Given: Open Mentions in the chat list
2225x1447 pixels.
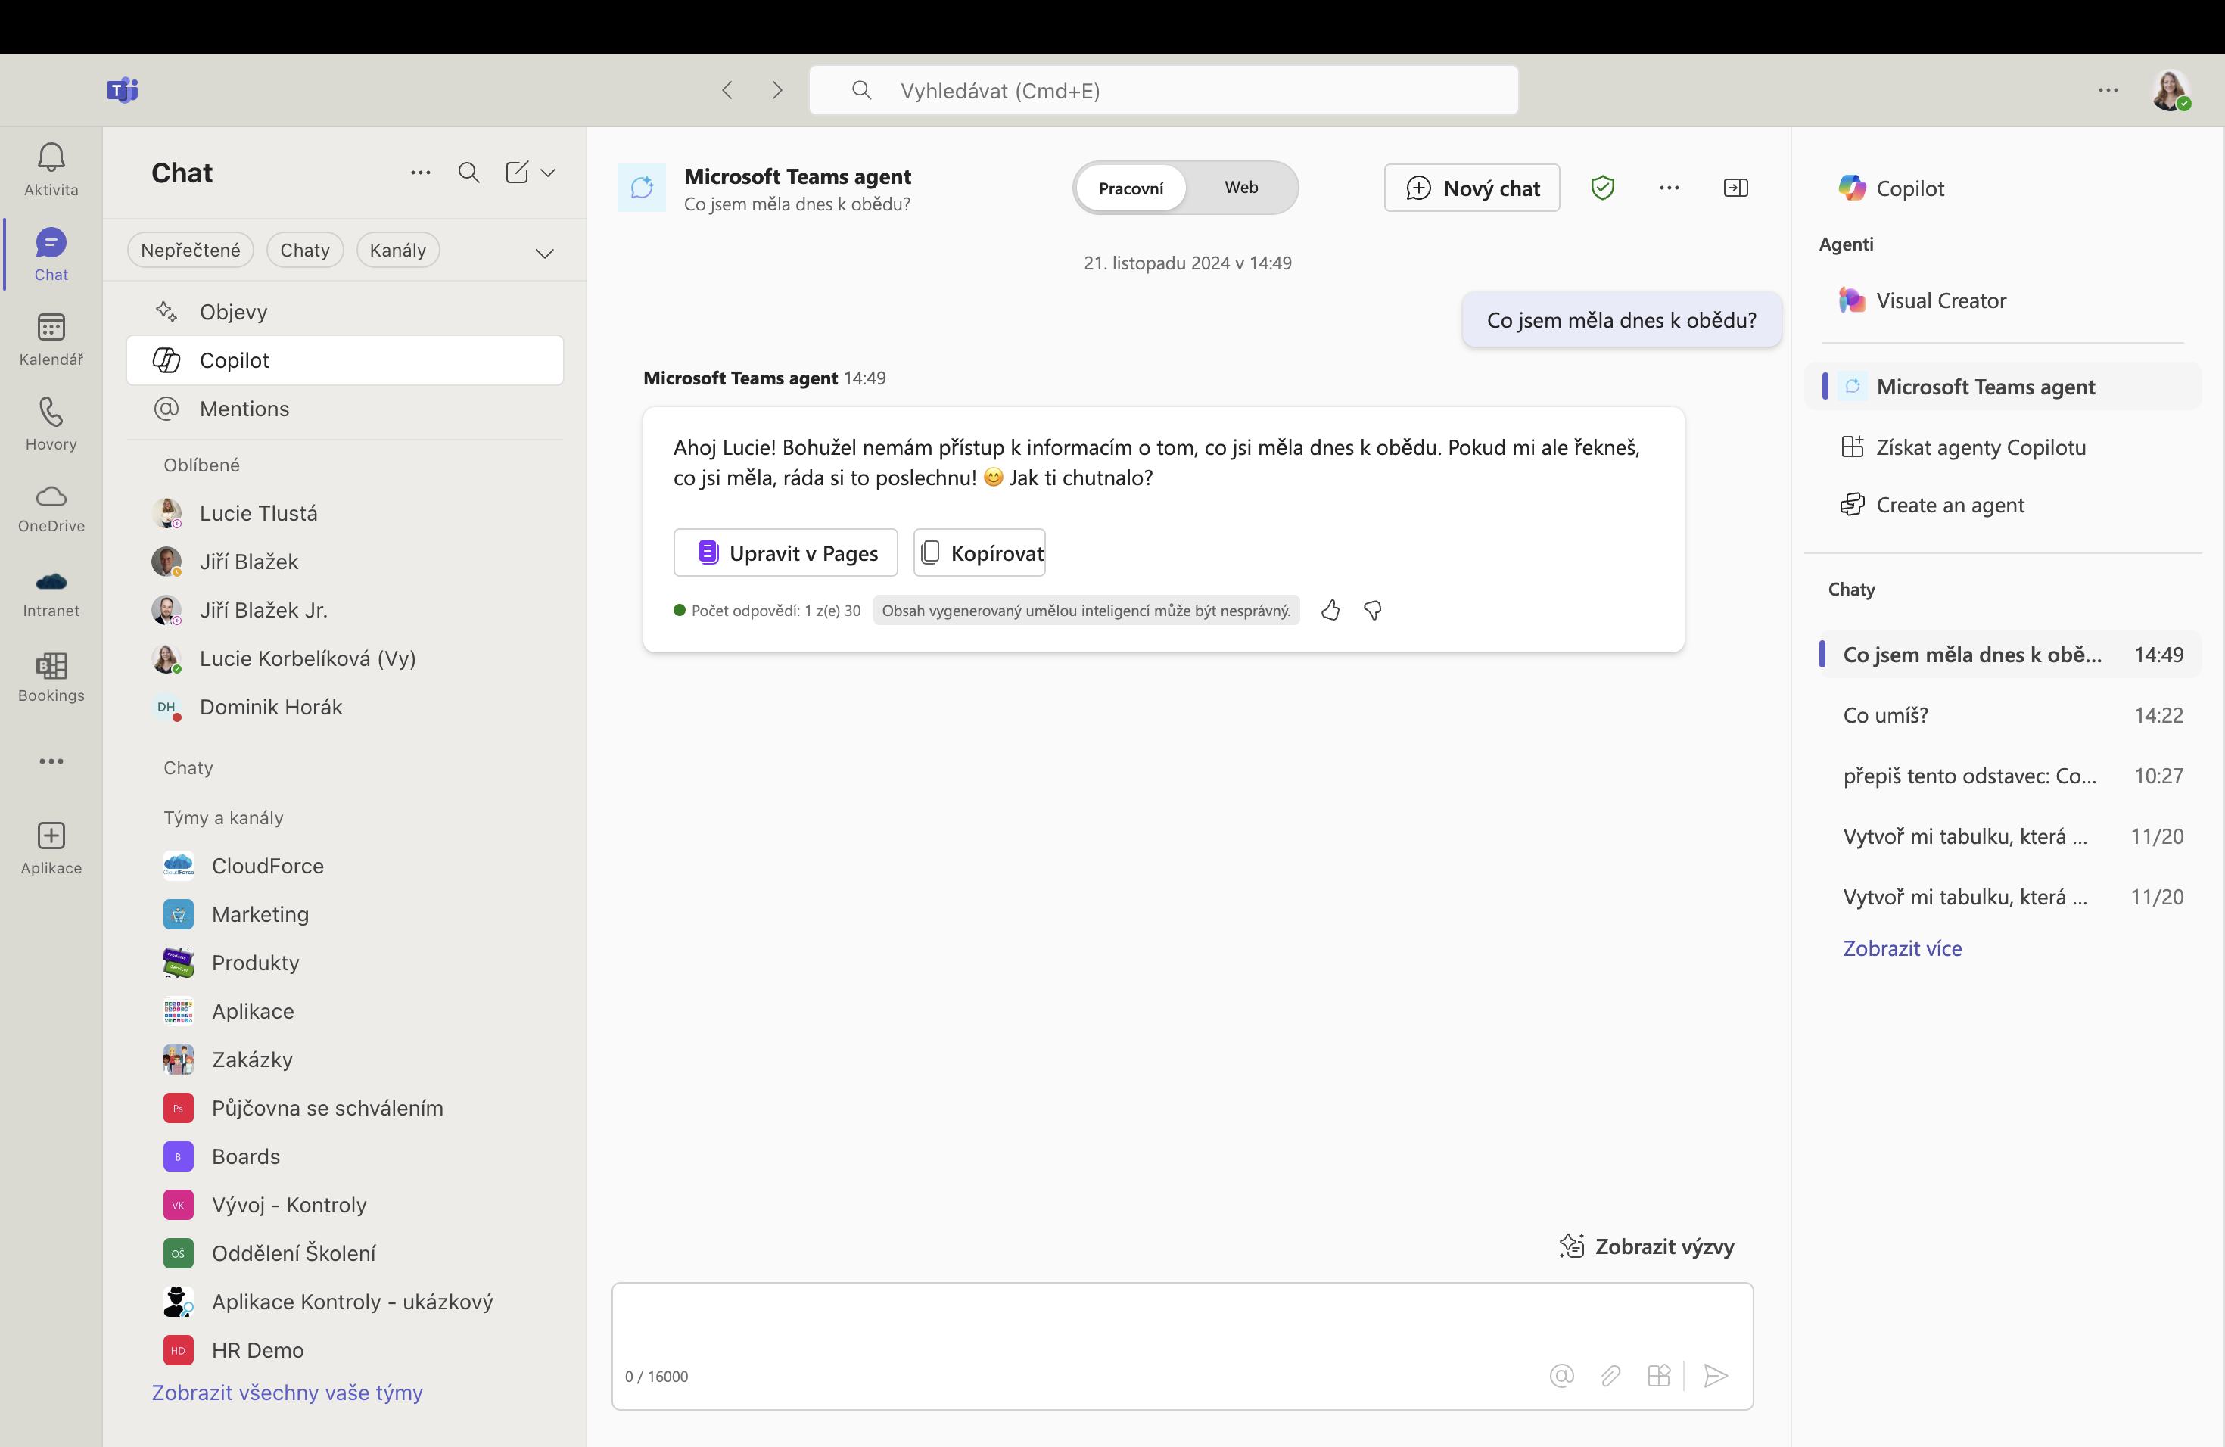Looking at the screenshot, I should pyautogui.click(x=345, y=409).
